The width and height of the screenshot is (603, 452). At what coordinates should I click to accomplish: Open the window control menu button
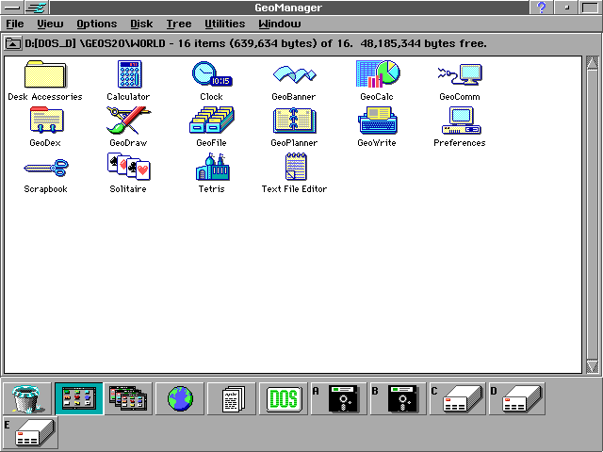[12, 8]
